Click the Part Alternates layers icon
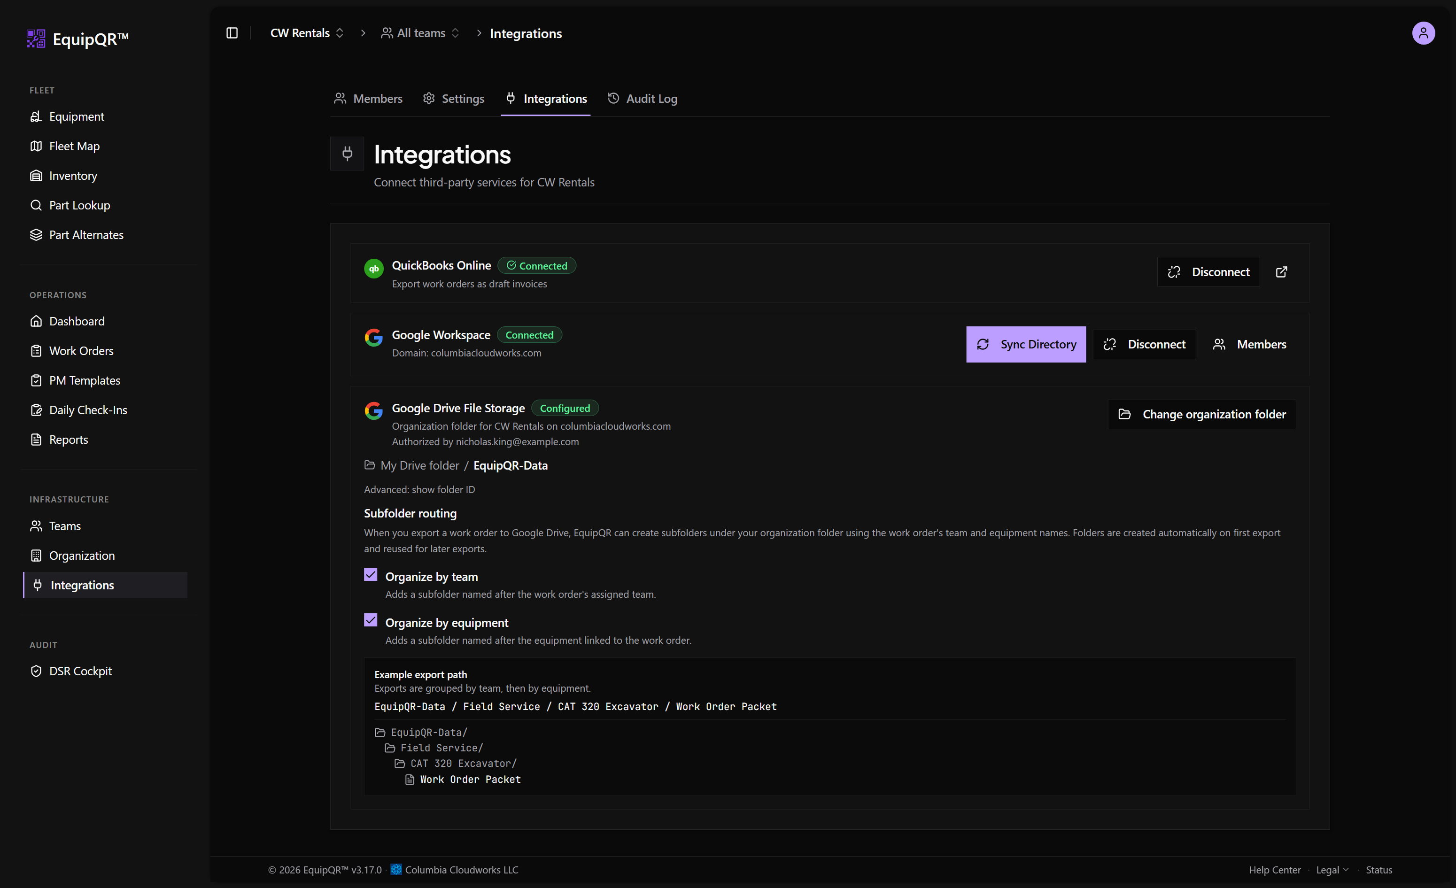1456x888 pixels. 36,234
